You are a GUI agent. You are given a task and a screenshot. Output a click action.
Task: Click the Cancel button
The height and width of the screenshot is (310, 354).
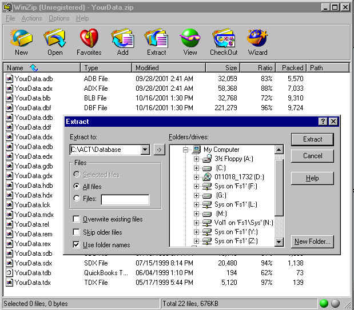[312, 156]
